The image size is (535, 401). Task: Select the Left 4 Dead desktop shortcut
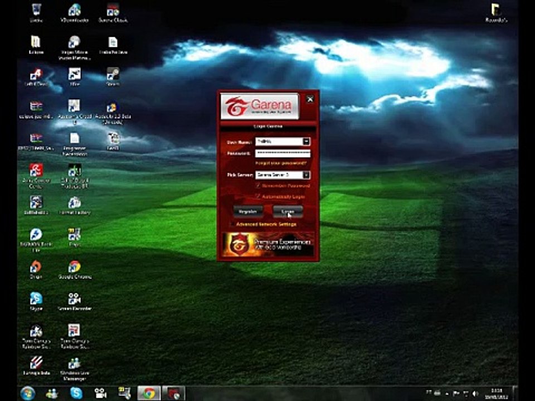click(x=36, y=77)
